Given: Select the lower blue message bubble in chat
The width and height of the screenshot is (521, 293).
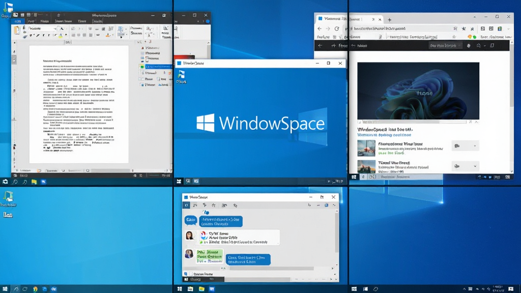Looking at the screenshot, I should coord(248,259).
